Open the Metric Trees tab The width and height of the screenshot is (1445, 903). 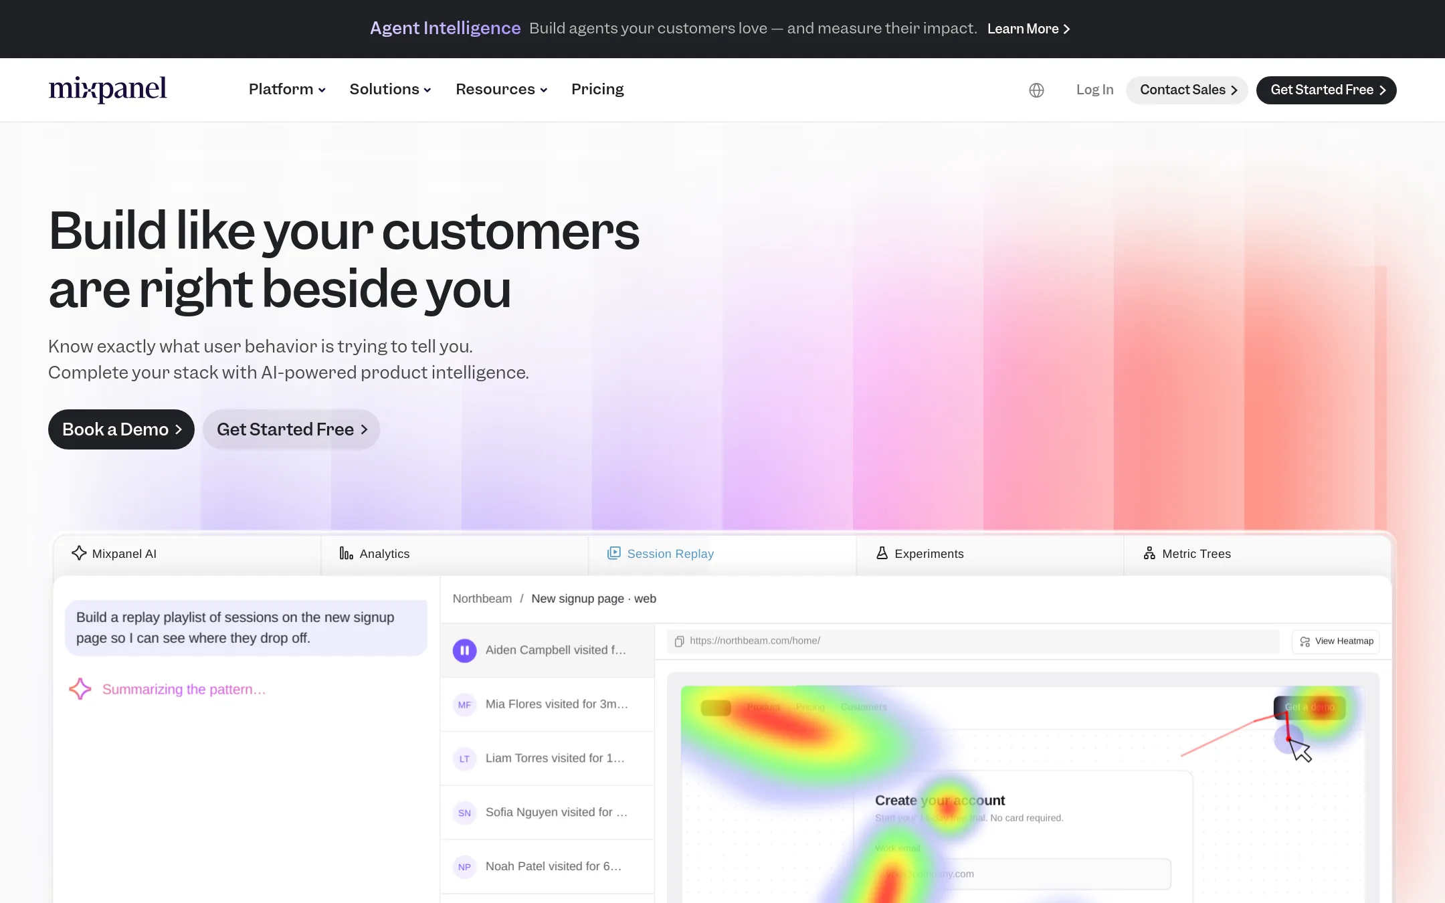click(1258, 554)
